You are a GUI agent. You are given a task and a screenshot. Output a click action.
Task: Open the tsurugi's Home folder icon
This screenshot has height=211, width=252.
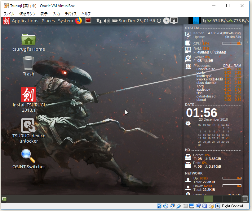(x=29, y=42)
